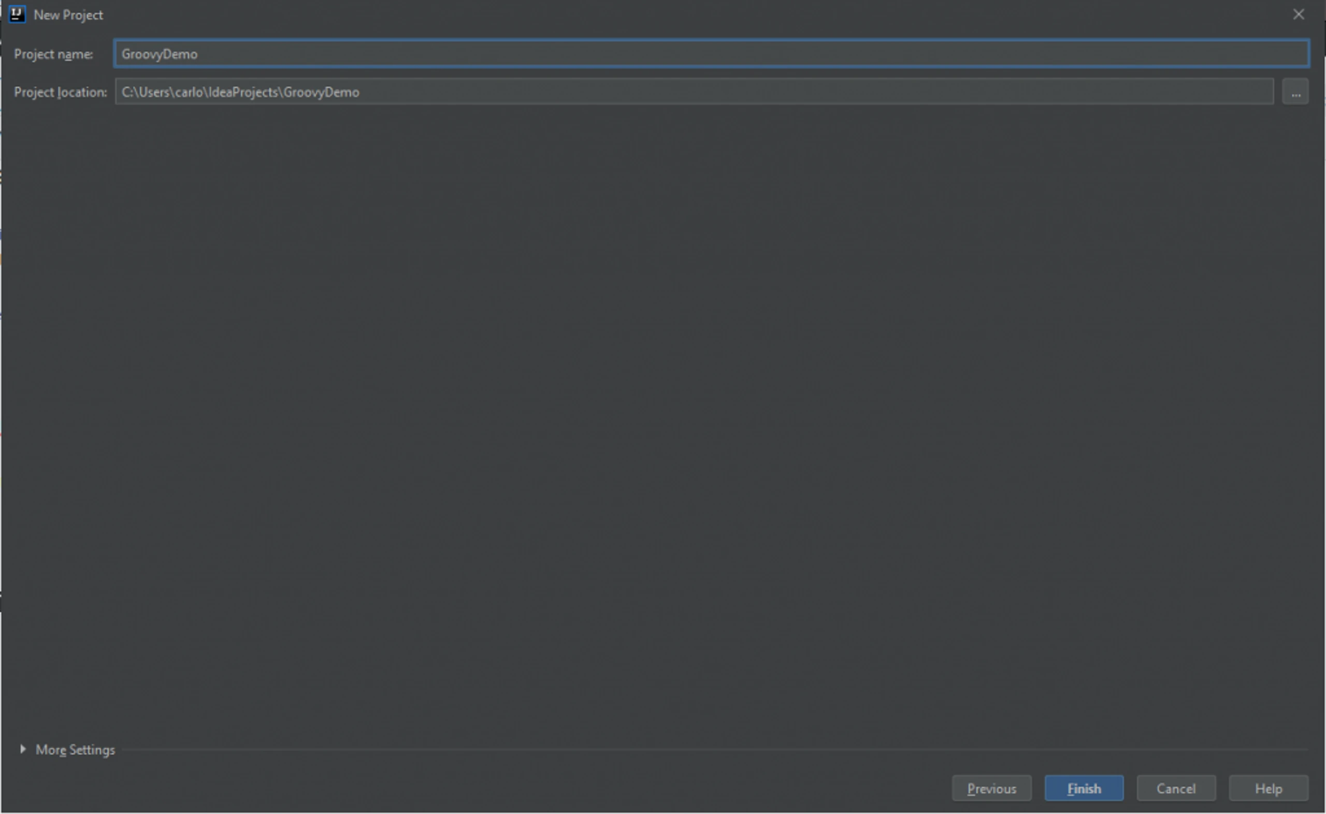
Task: Place cursor in the GroovyDemo name text
Action: pyautogui.click(x=160, y=54)
